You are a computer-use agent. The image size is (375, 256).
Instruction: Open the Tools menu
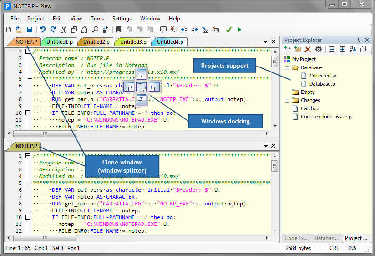[97, 19]
